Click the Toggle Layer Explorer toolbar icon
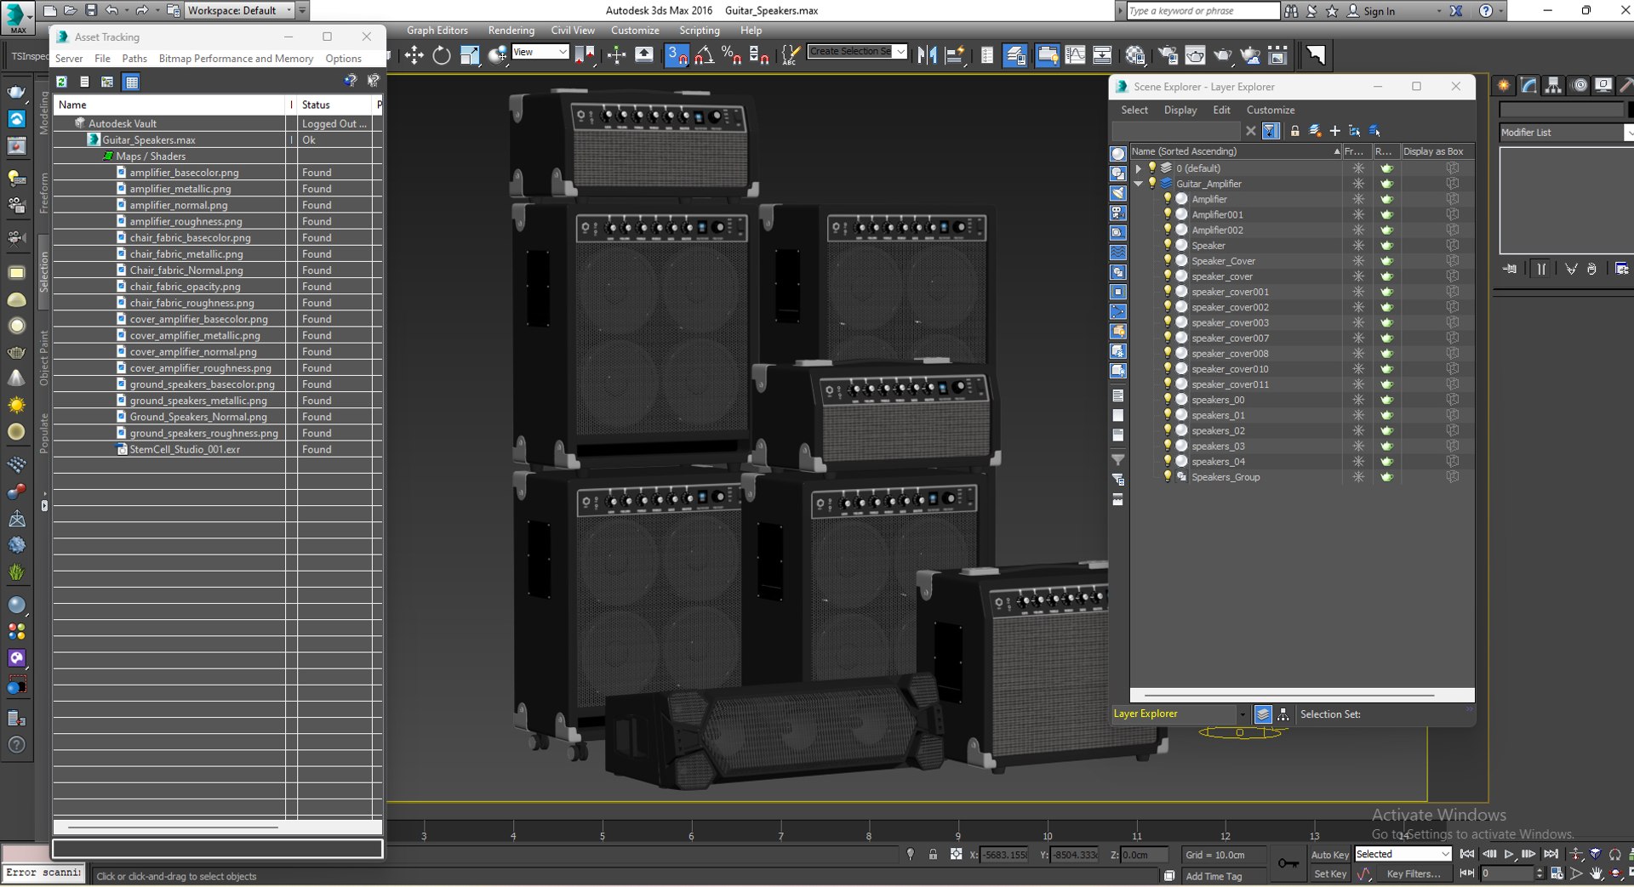1634x887 pixels. pyautogui.click(x=1015, y=55)
